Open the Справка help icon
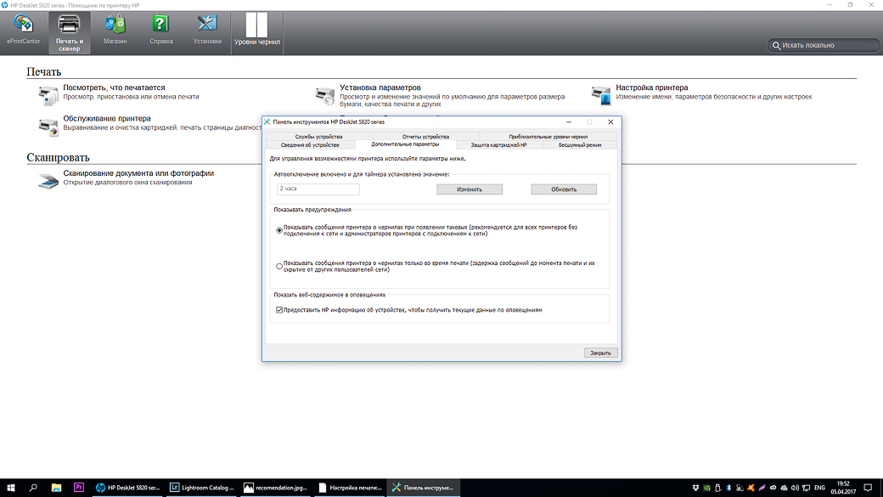The image size is (883, 497). click(x=161, y=30)
